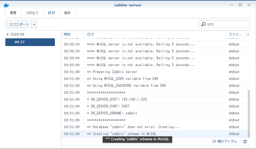Select the 00:50:44 log row
The height and width of the screenshot is (149, 256).
point(156,58)
